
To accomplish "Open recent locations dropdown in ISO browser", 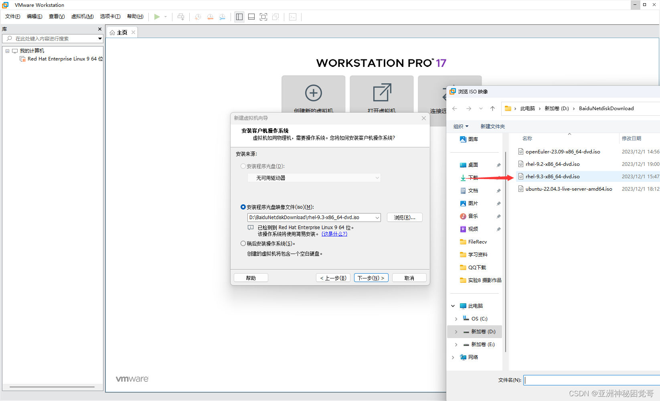I will 481,109.
